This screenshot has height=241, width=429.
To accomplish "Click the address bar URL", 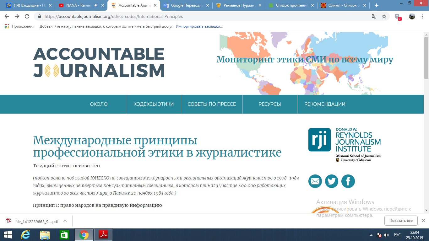I will click(113, 16).
